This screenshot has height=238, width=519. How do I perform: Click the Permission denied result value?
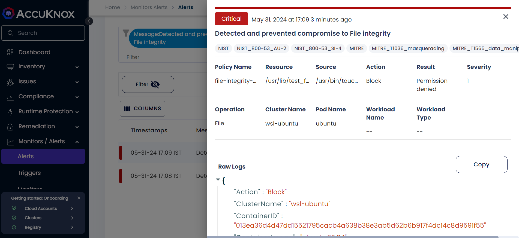click(432, 85)
